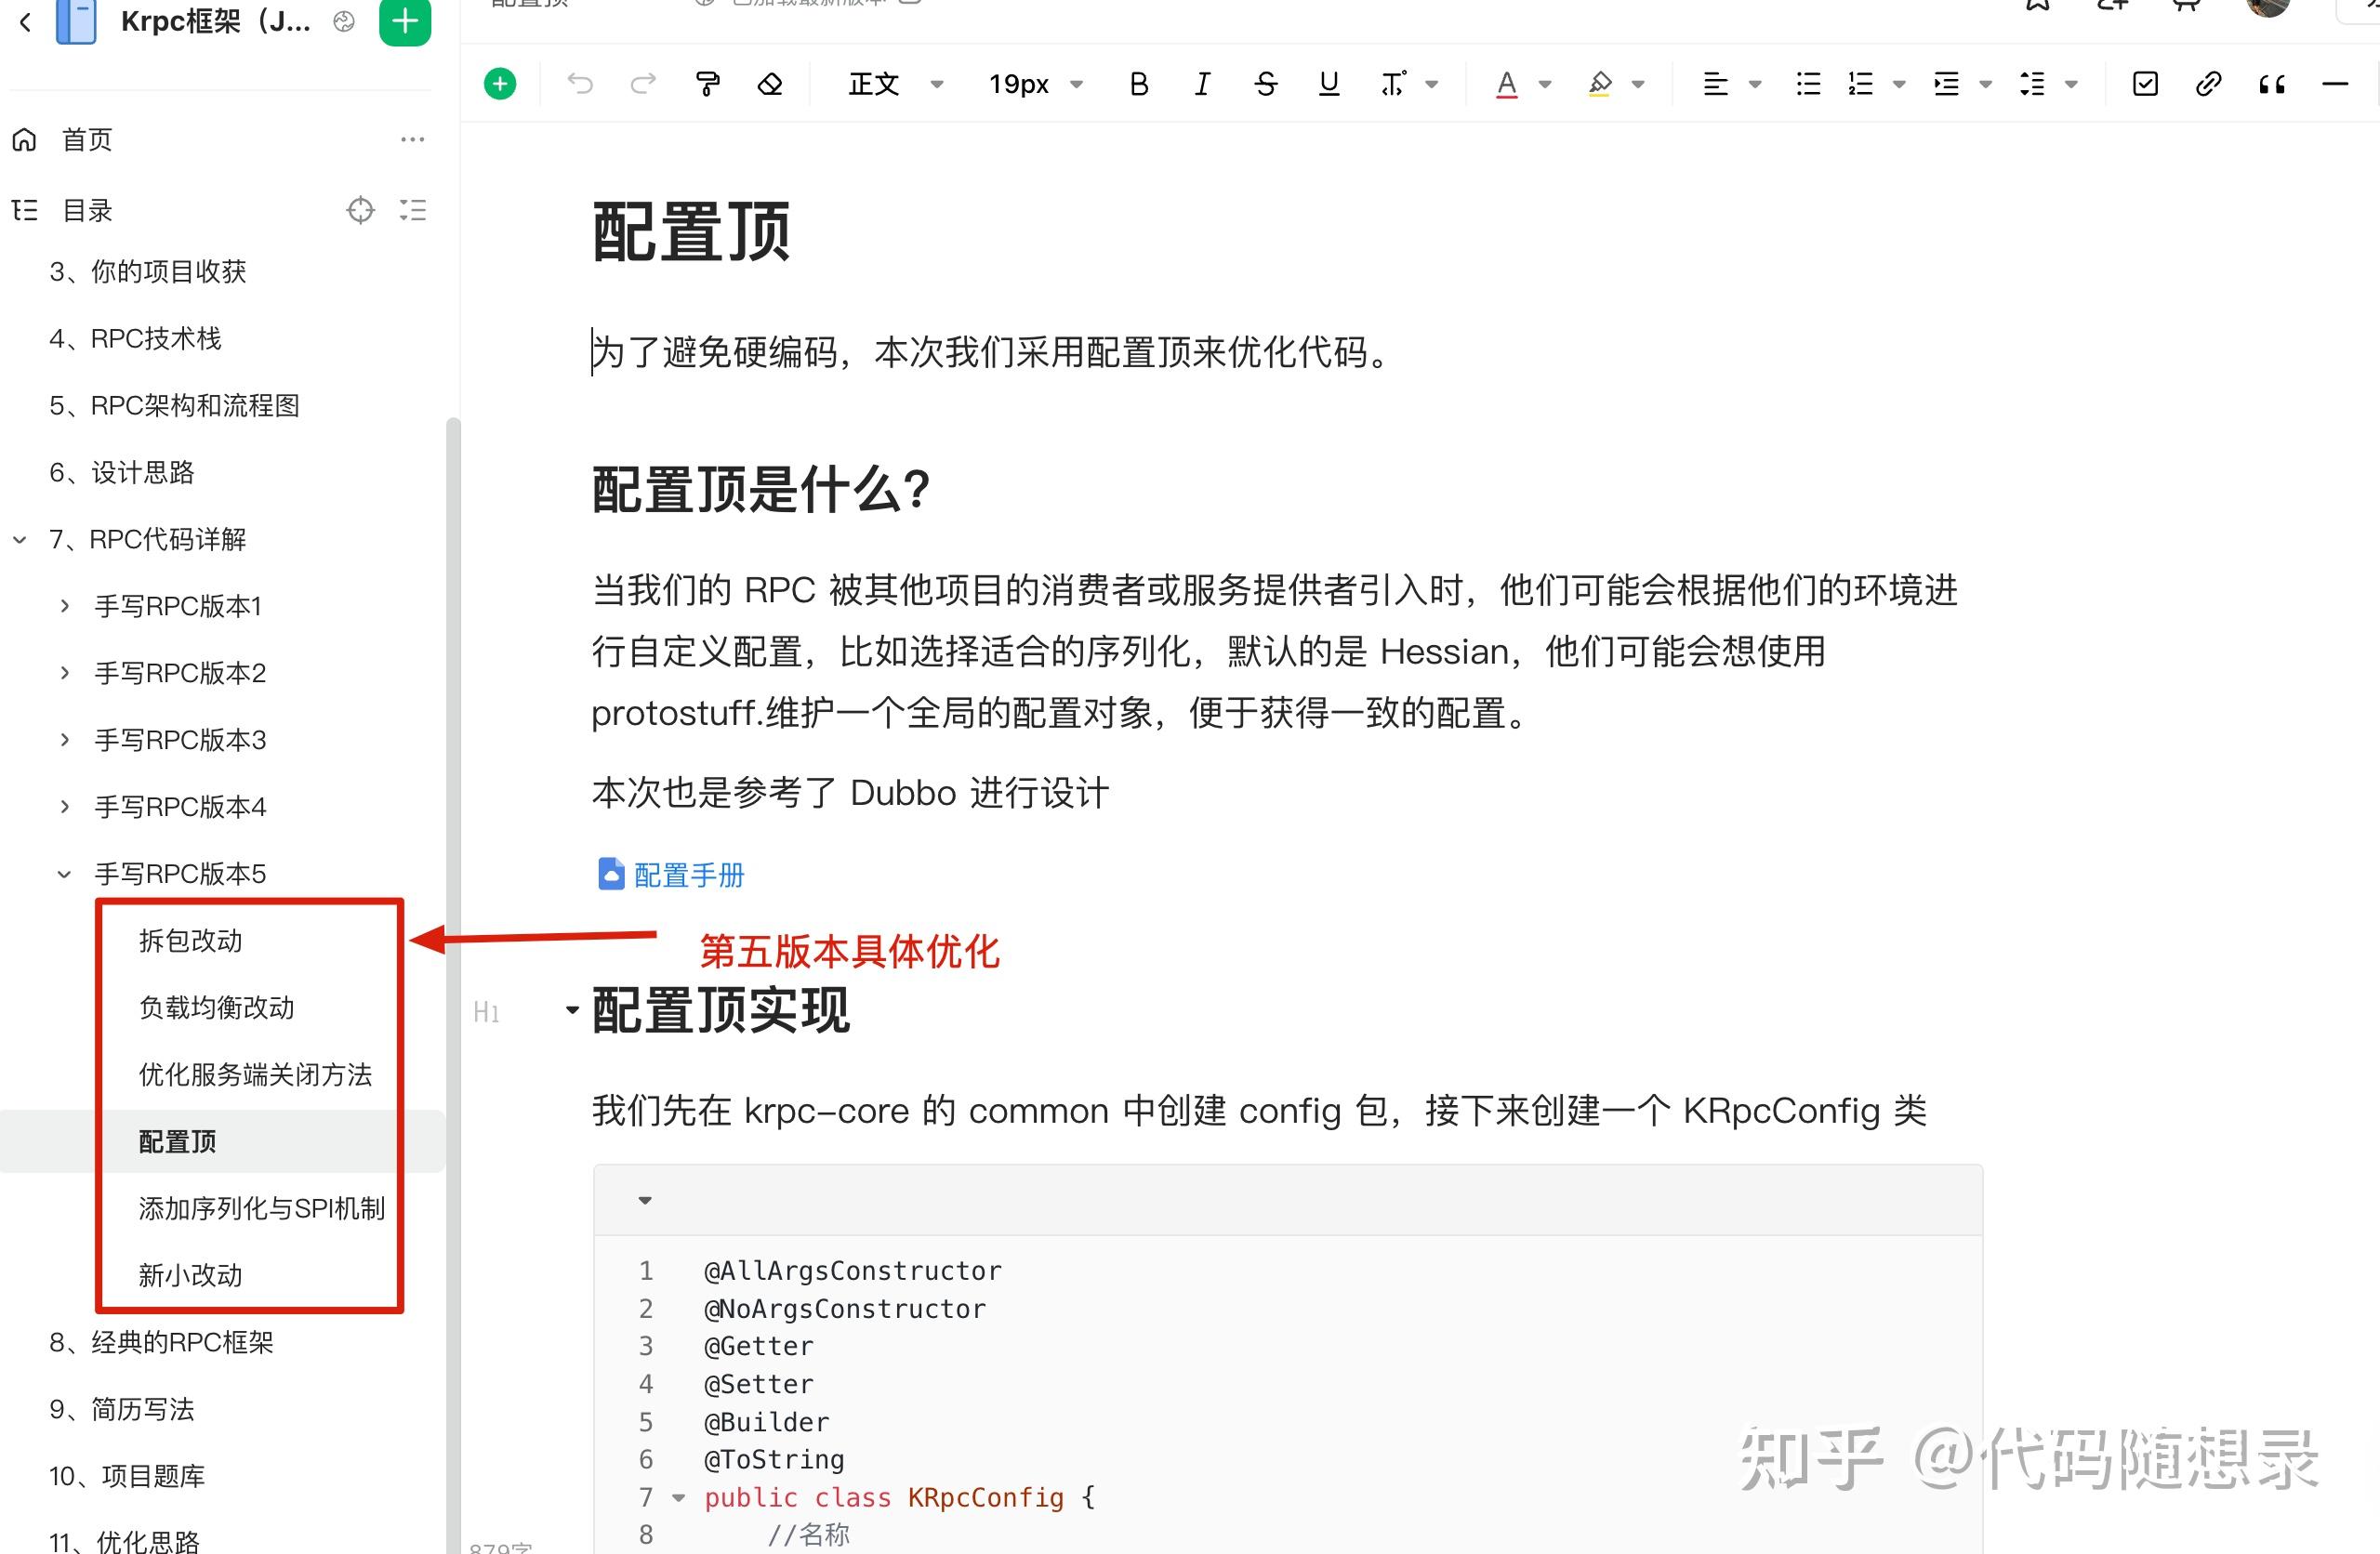2380x1554 pixels.
Task: Insert a horizontal divider
Action: 2334,83
